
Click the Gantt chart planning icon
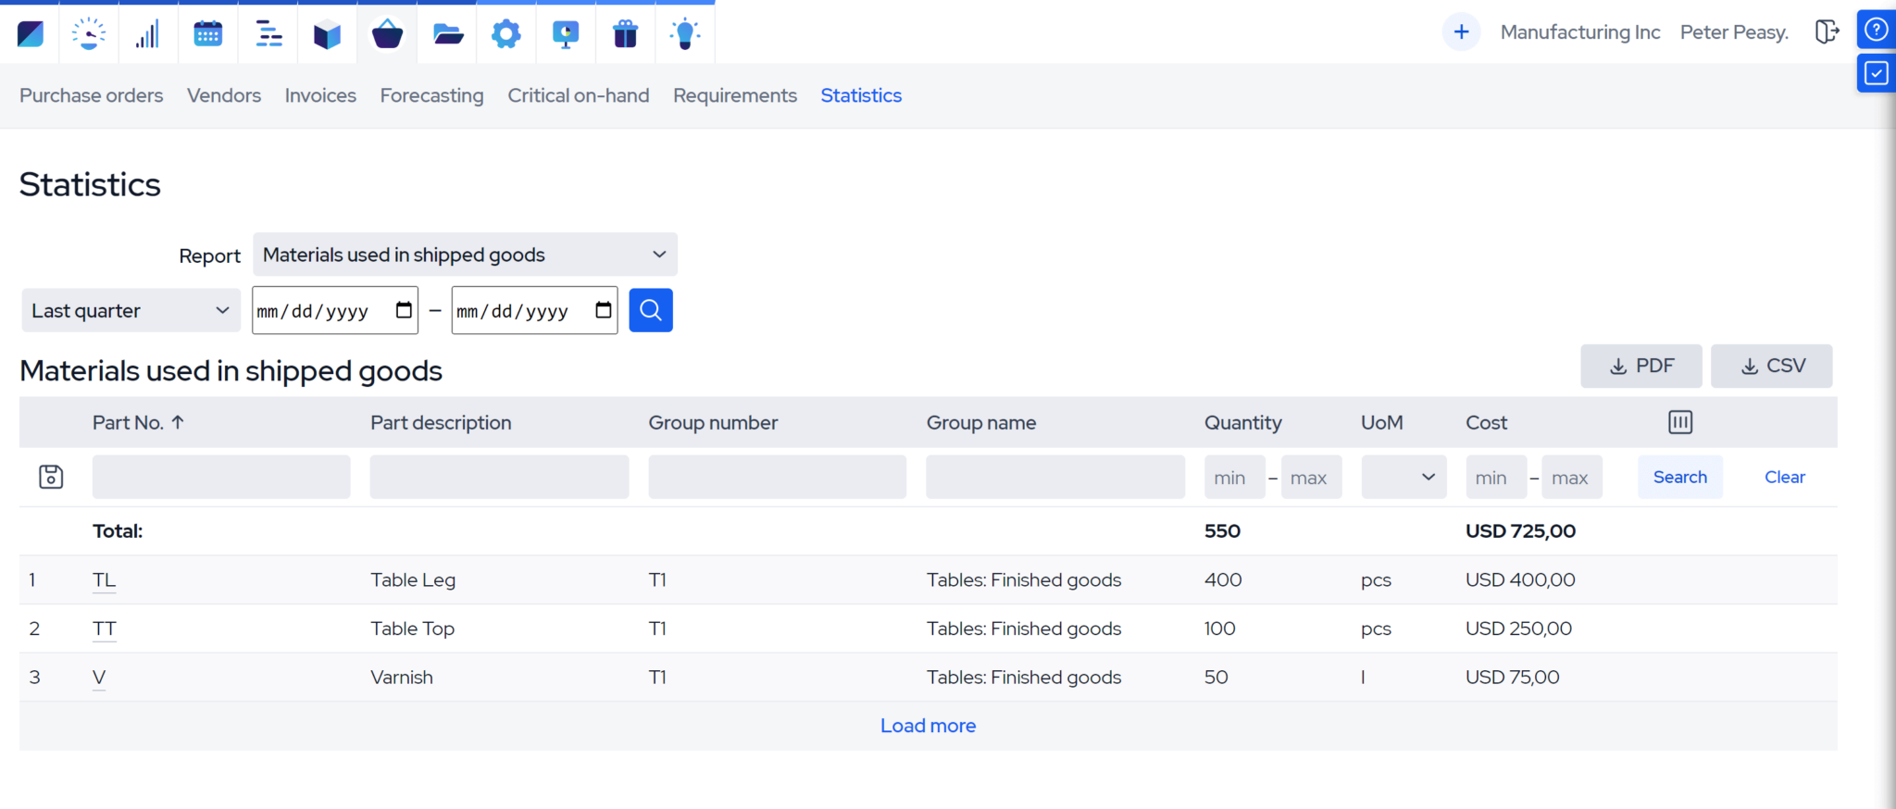[x=268, y=34]
